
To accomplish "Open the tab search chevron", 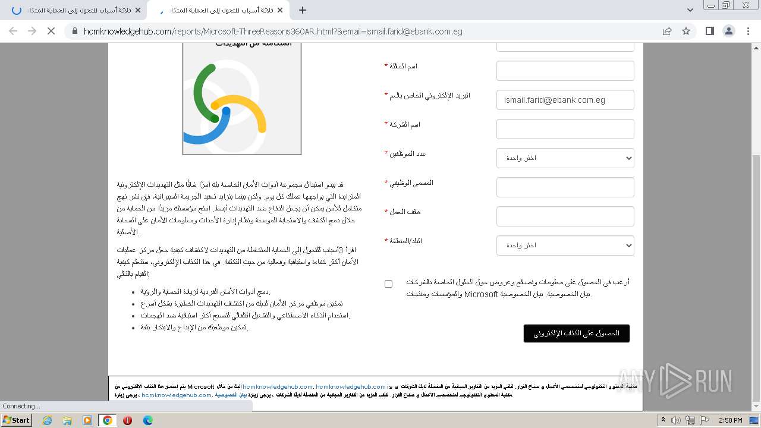I will click(690, 10).
